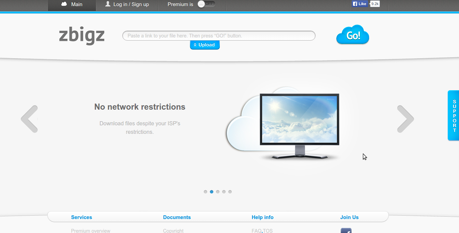
Task: Select the fifth carousel dot
Action: point(230,192)
